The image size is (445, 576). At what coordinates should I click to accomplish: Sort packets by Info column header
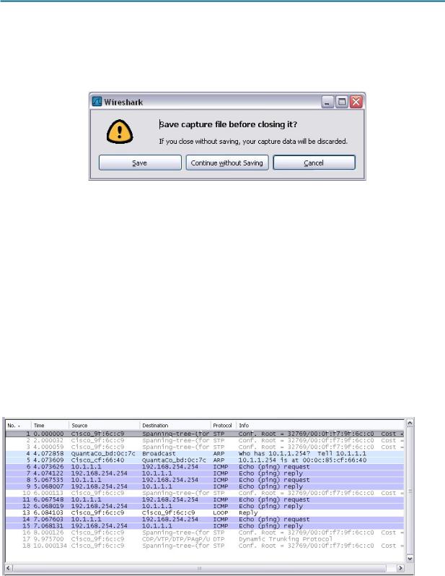320,426
